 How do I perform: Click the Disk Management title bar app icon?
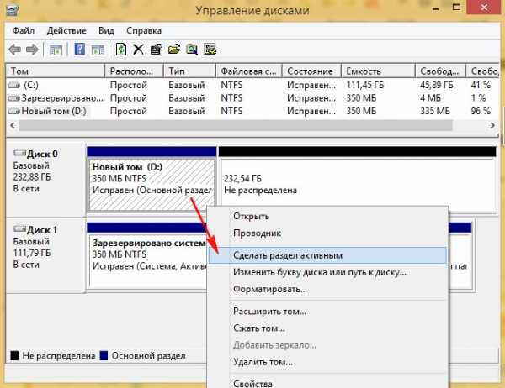[12, 10]
